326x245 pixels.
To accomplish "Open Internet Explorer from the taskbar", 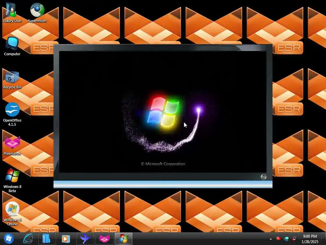I will click(28, 239).
